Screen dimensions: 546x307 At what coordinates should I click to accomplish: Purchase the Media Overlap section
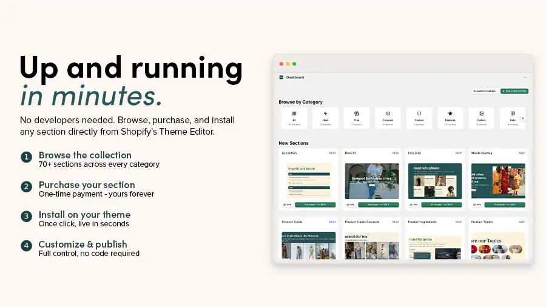(x=505, y=204)
